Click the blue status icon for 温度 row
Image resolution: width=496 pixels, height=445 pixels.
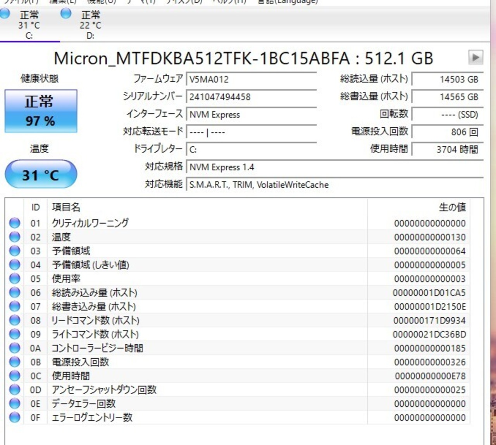[15, 237]
